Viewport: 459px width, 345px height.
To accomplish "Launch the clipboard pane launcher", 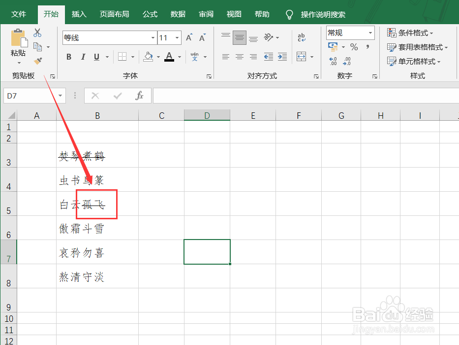I will [x=53, y=76].
